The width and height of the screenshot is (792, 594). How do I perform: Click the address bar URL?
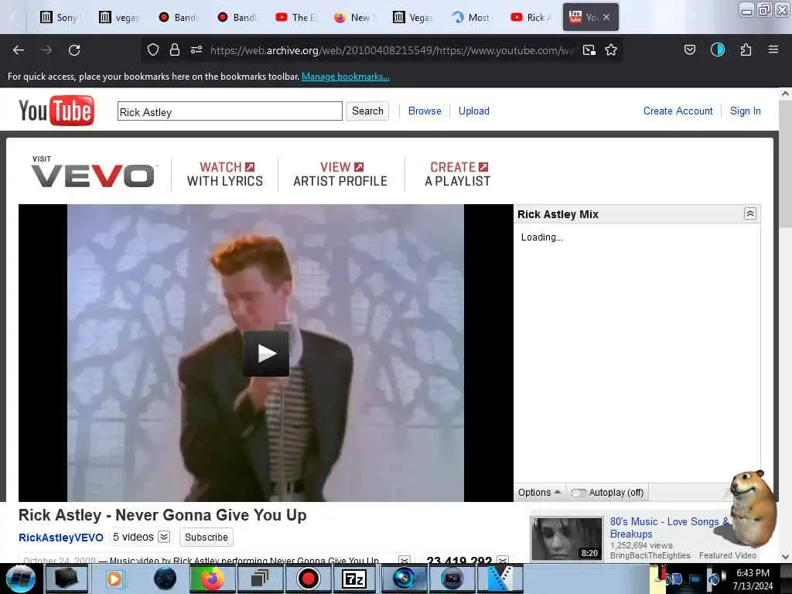coord(392,50)
